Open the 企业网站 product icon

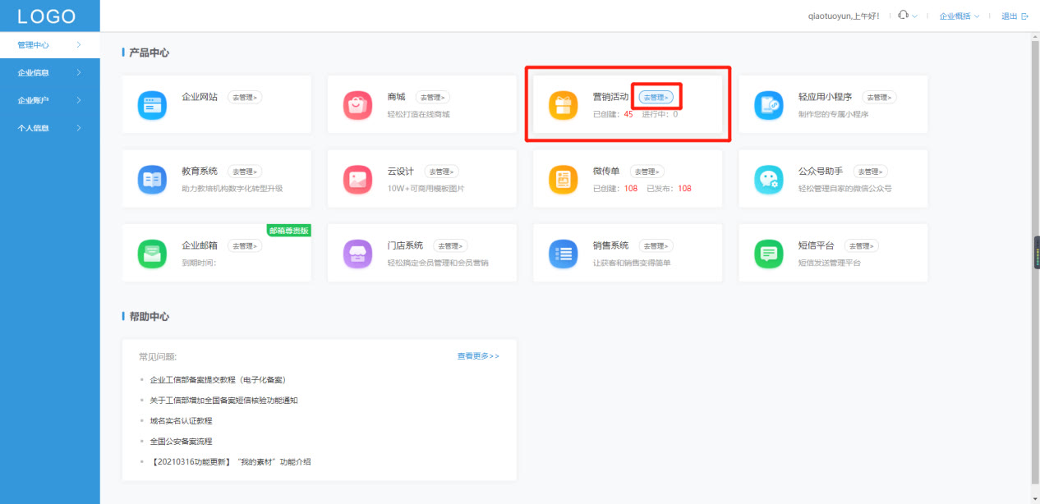click(x=152, y=104)
